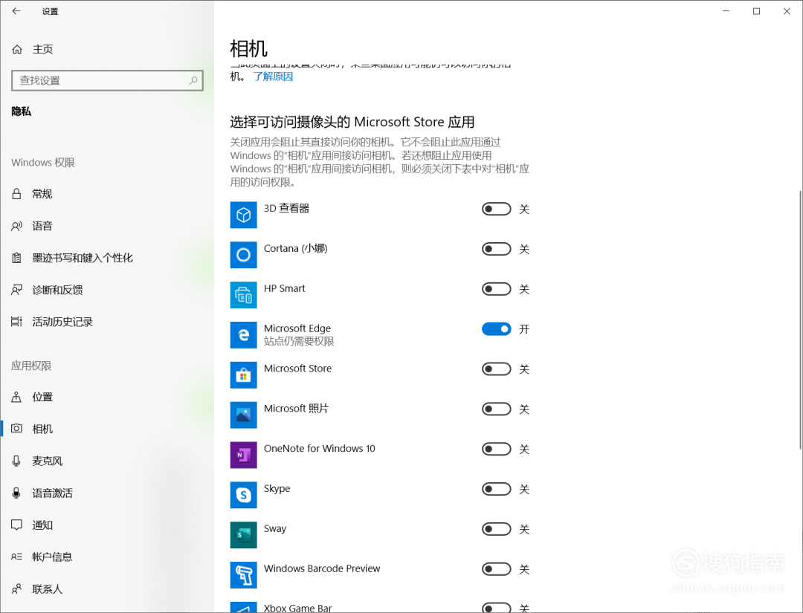Image resolution: width=803 pixels, height=613 pixels.
Task: Click the 查找设置 search box
Action: [108, 80]
